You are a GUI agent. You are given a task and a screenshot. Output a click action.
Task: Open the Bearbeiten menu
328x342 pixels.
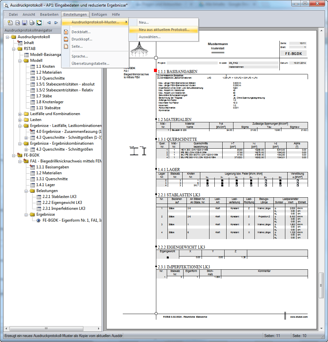49,14
